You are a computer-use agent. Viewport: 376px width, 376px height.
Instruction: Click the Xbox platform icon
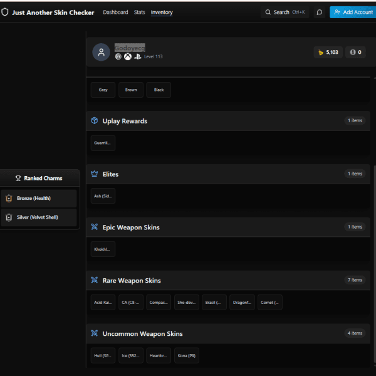point(128,56)
